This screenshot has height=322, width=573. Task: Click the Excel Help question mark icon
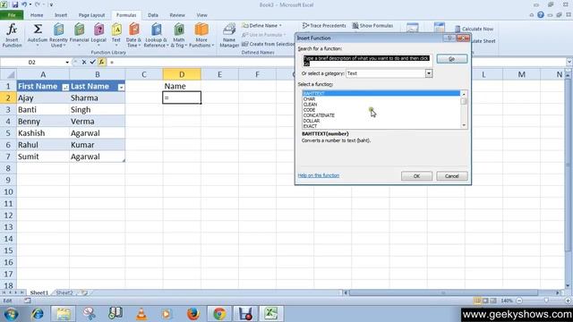click(541, 15)
